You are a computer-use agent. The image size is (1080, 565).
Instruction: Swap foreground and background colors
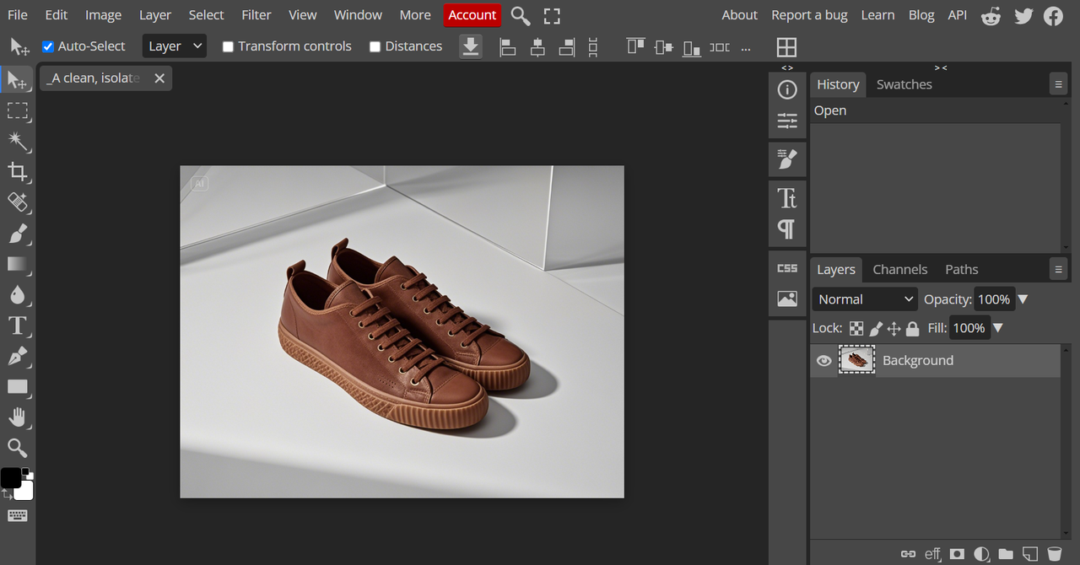[7, 495]
